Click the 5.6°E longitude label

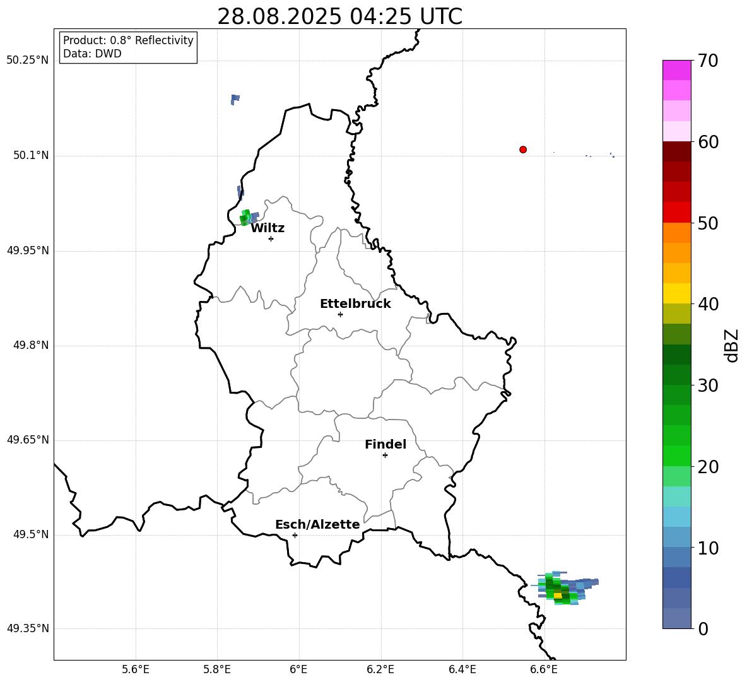click(136, 669)
